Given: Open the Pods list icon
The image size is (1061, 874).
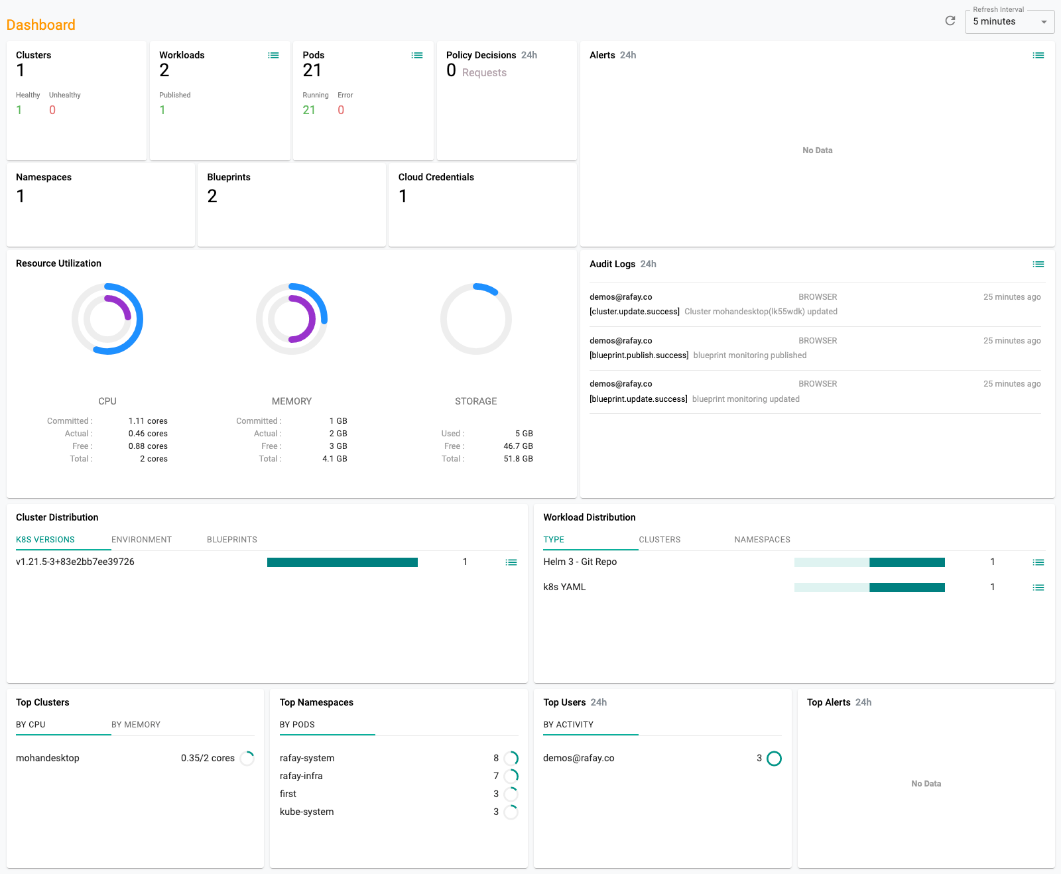Looking at the screenshot, I should 417,55.
